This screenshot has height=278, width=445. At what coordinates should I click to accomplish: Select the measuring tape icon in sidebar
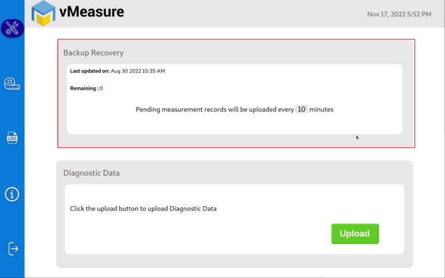click(x=12, y=83)
